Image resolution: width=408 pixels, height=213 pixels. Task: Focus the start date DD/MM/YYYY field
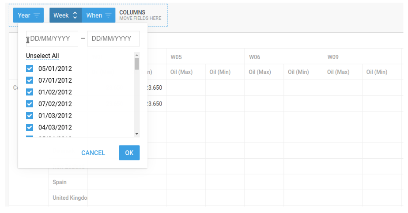[x=52, y=38]
